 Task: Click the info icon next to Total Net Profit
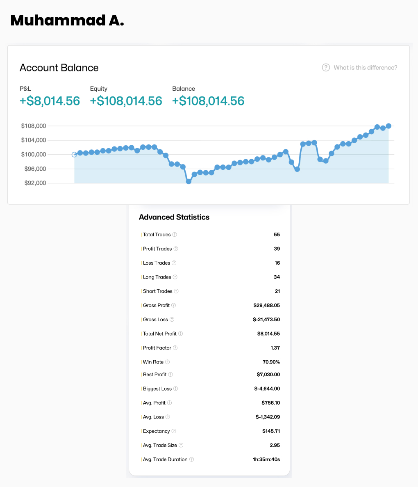[180, 334]
